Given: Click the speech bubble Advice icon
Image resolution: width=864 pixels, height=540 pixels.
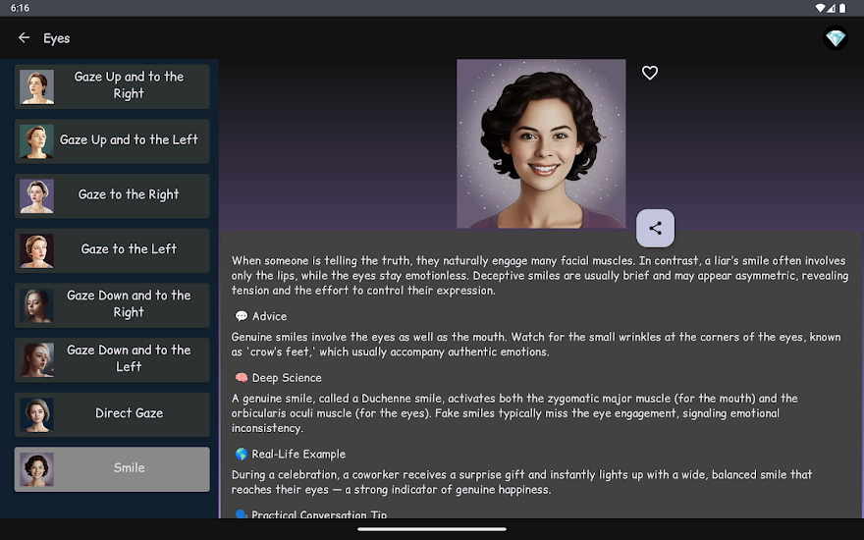Looking at the screenshot, I should pos(242,317).
